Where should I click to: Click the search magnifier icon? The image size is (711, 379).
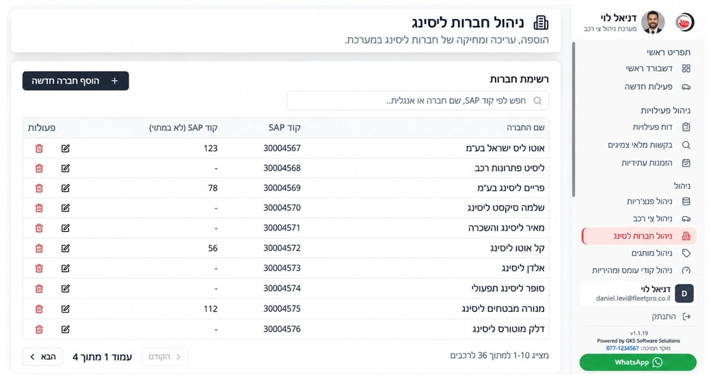[537, 101]
